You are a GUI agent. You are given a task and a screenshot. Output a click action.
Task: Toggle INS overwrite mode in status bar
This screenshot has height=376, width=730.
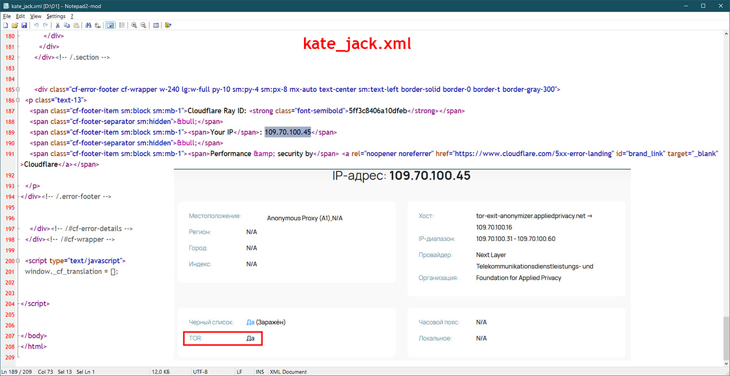pyautogui.click(x=259, y=372)
